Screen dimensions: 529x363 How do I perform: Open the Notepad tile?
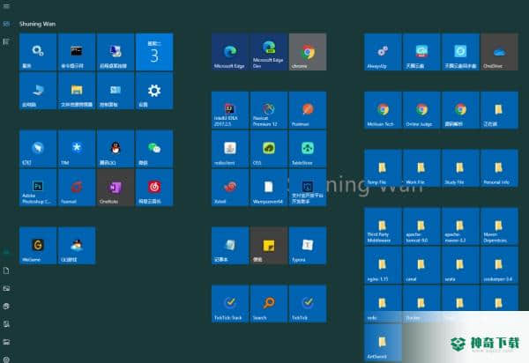[230, 246]
